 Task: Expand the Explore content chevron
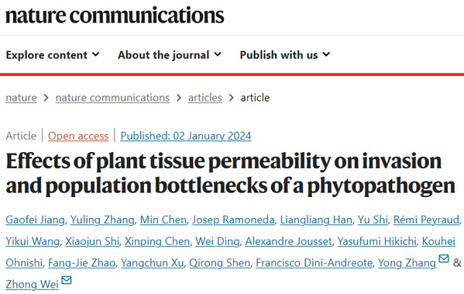pos(95,54)
